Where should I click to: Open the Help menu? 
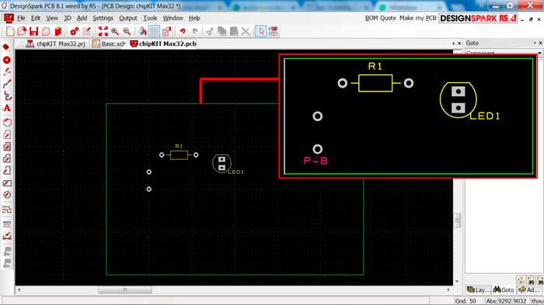pos(194,18)
